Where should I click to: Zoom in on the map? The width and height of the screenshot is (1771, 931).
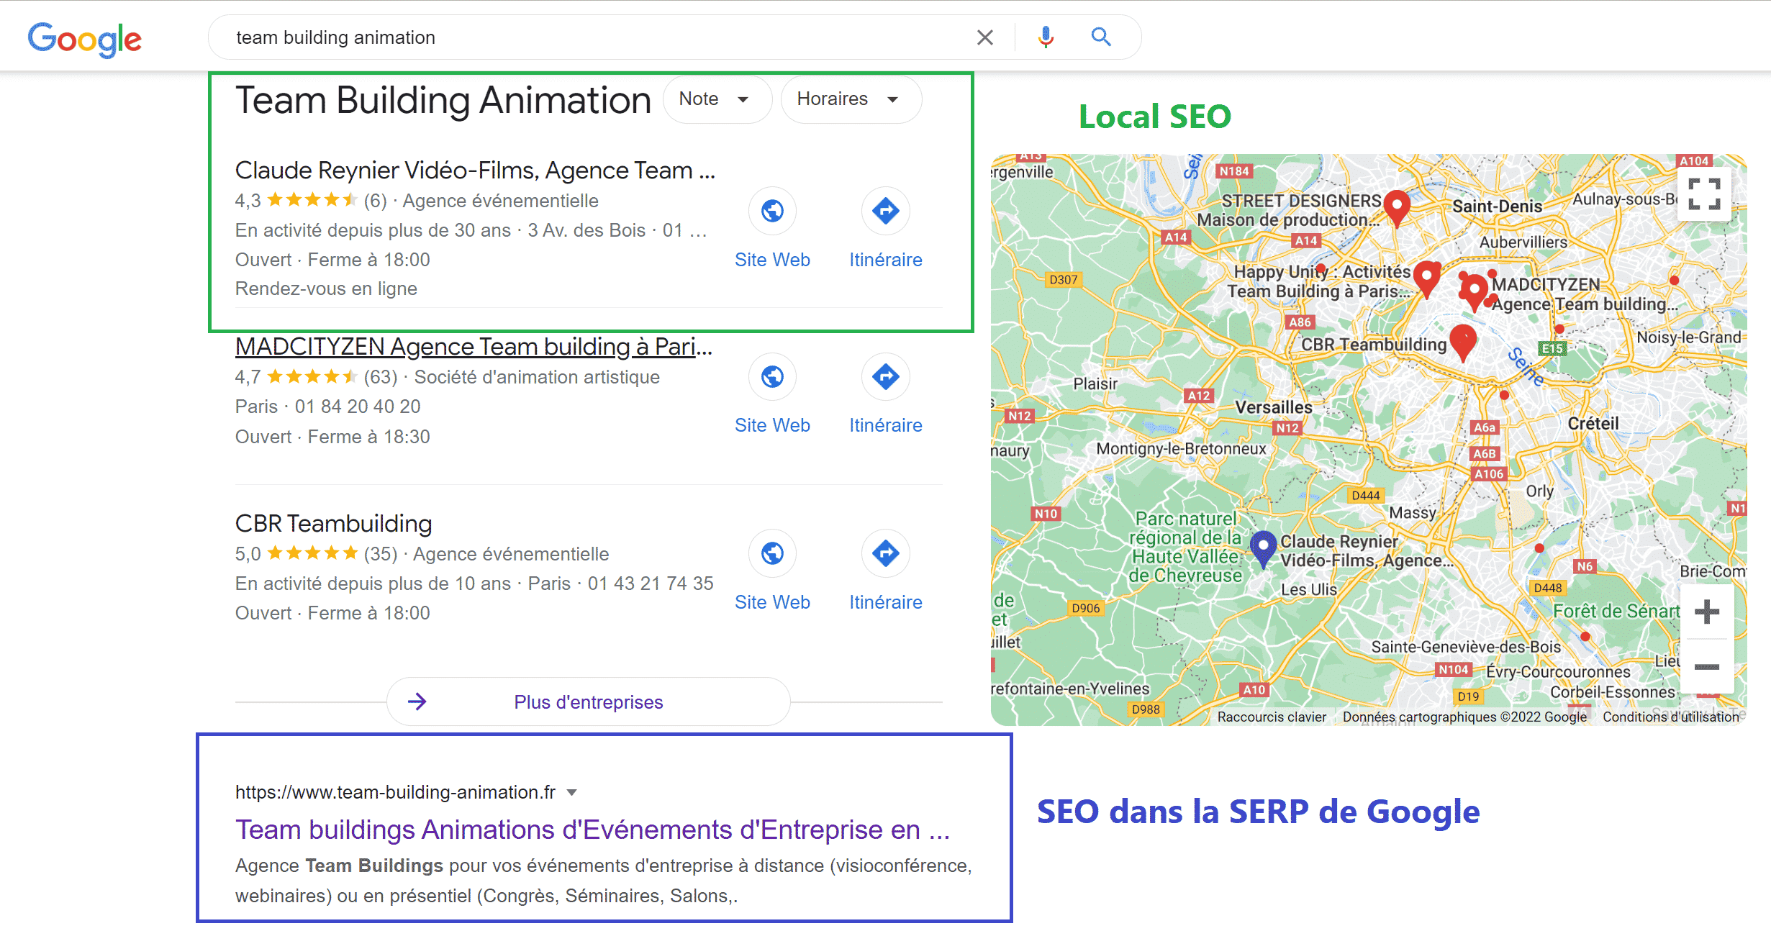(x=1706, y=612)
